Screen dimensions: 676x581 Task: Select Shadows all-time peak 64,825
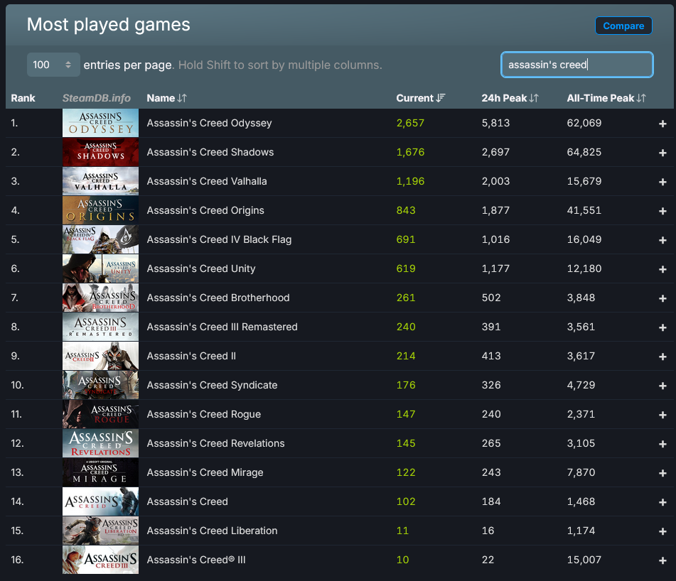point(584,152)
